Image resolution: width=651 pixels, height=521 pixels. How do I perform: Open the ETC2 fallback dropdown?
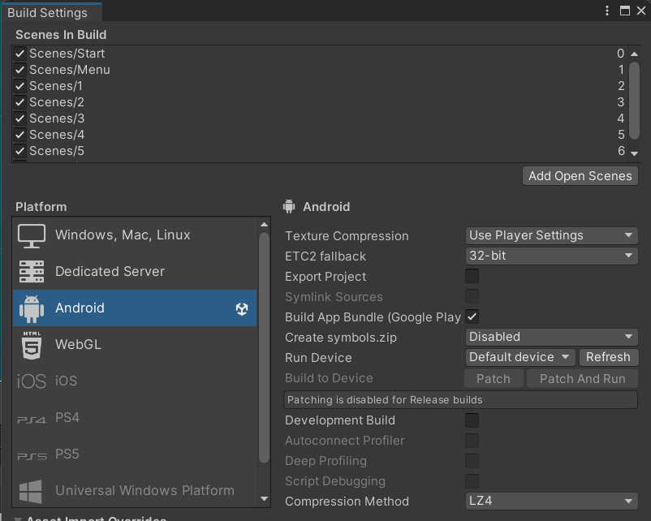click(x=552, y=256)
